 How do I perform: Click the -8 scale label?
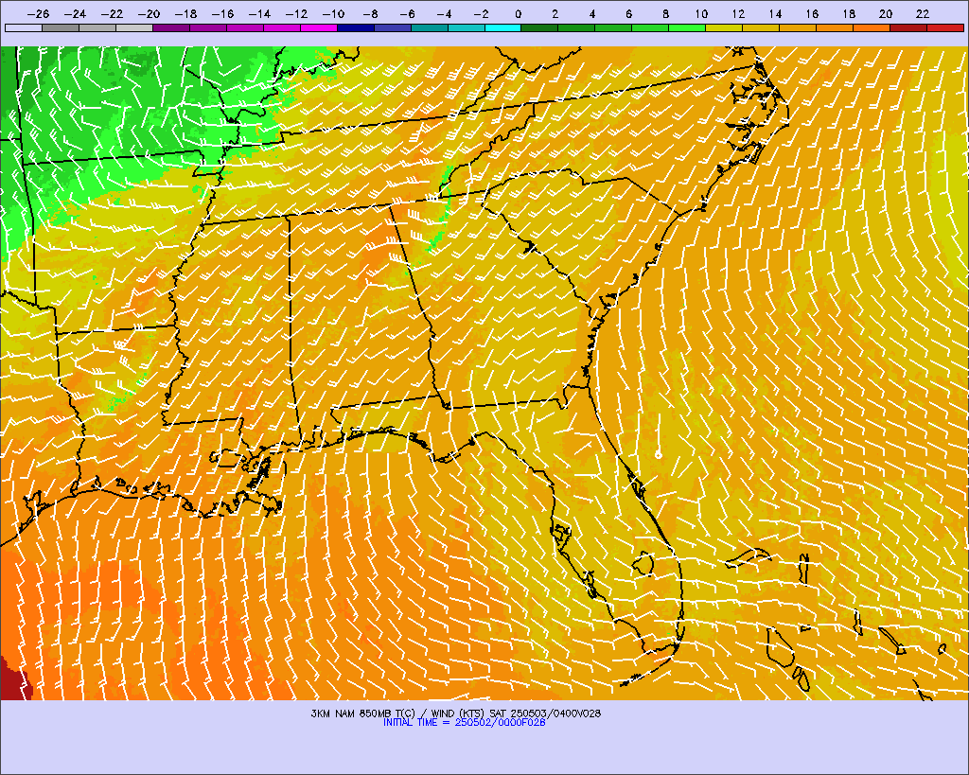(x=371, y=14)
